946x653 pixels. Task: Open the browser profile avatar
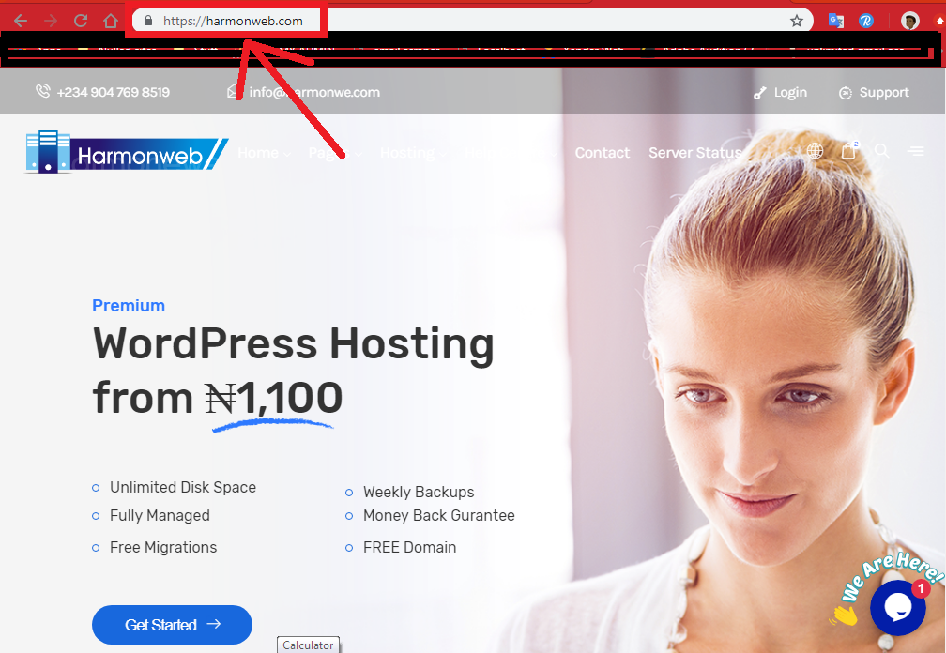909,21
